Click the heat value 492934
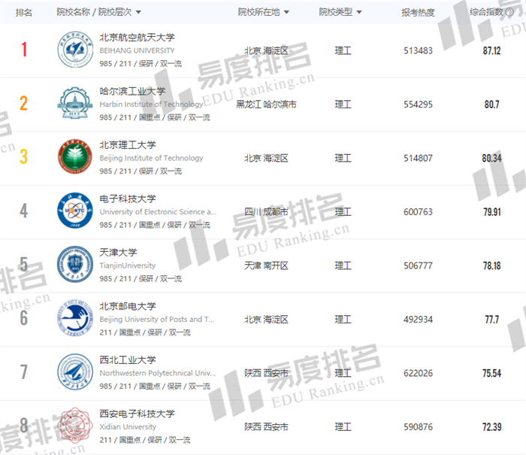 point(418,320)
